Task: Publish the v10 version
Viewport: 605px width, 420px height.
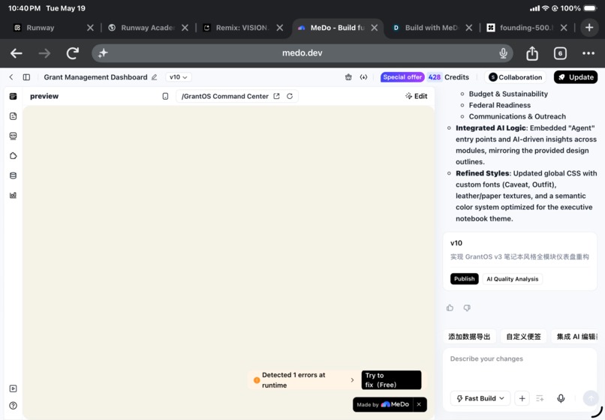Action: pos(464,279)
